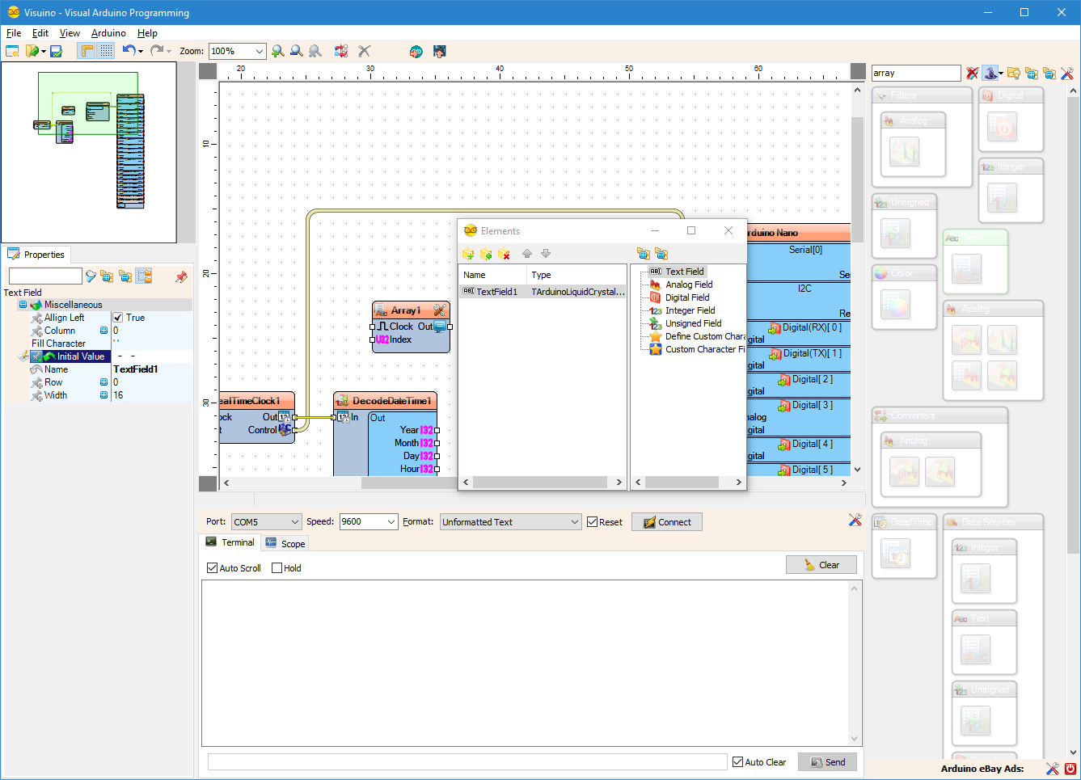1081x780 pixels.
Task: Open the Zoom percentage dropdown
Action: [259, 51]
